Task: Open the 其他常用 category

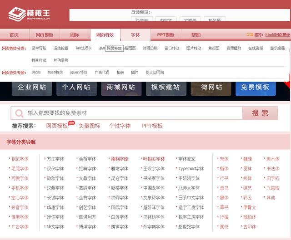Action: tap(60, 60)
